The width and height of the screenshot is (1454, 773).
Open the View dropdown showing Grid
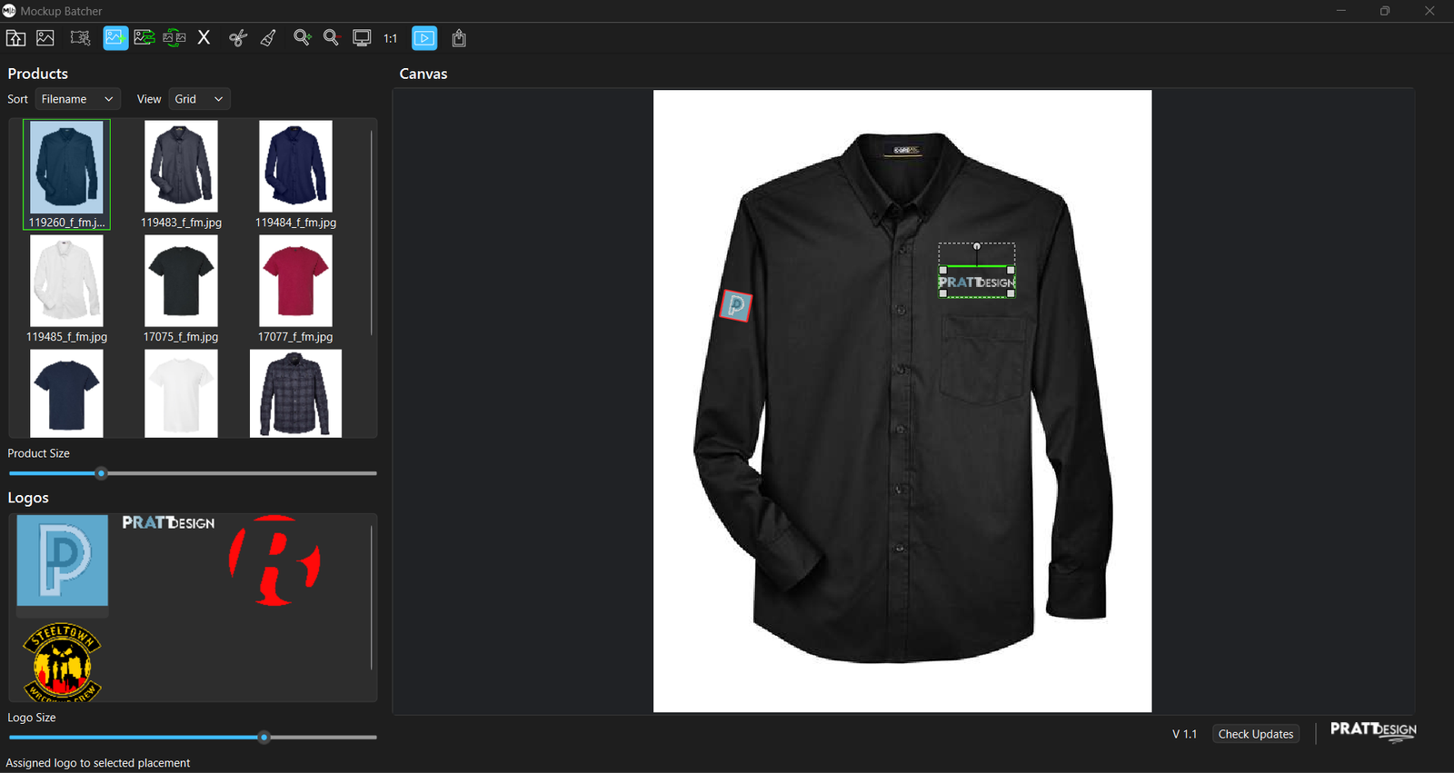pyautogui.click(x=199, y=99)
